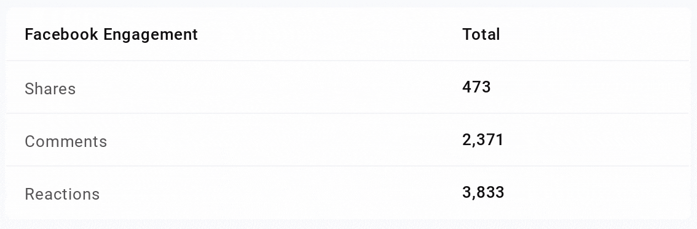The width and height of the screenshot is (697, 229).
Task: Click the divider between Comments and Reactions rows
Action: [x=348, y=166]
